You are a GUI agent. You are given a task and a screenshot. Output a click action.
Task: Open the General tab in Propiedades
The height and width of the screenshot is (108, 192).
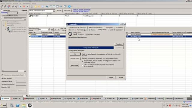coord(71,30)
